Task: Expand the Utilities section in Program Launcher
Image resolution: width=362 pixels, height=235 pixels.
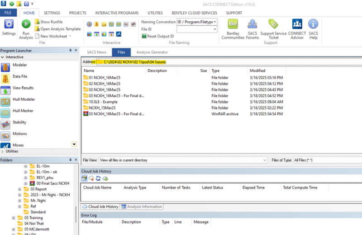Action: (2, 151)
